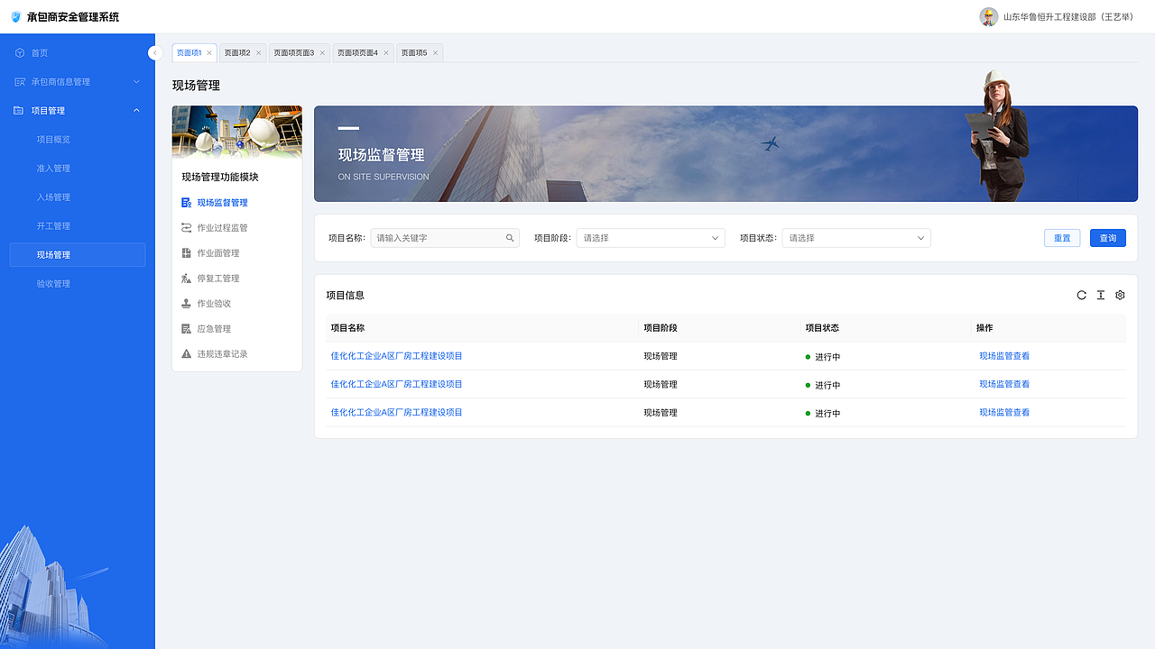The height and width of the screenshot is (649, 1155).
Task: Collapse the sidebar with the arrow handle
Action: coord(155,52)
